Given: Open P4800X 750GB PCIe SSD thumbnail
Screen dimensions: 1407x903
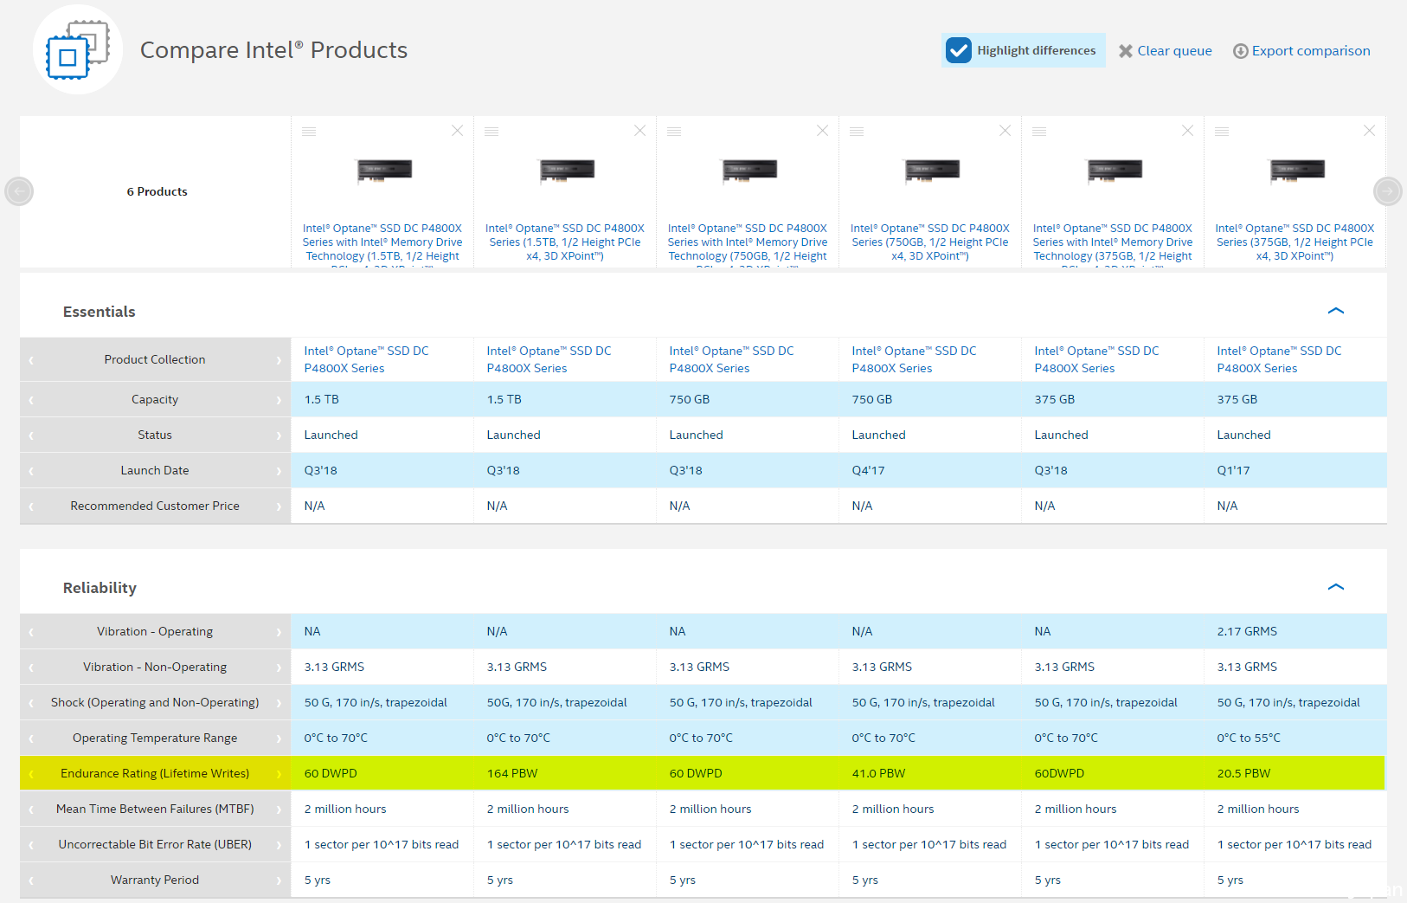Looking at the screenshot, I should coord(932,171).
